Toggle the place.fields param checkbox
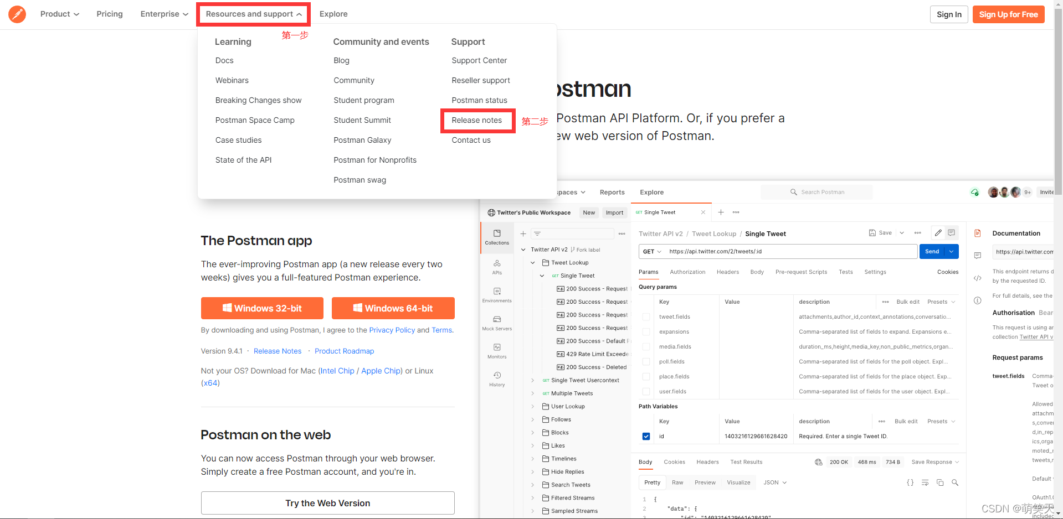The width and height of the screenshot is (1063, 519). tap(646, 377)
